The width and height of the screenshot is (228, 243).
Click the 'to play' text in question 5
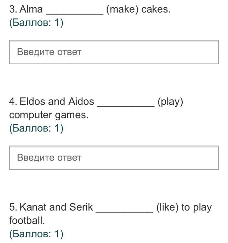click(x=197, y=207)
